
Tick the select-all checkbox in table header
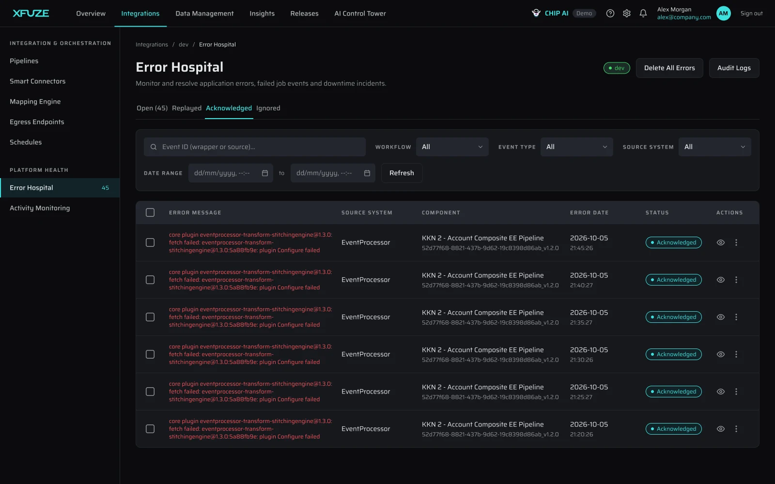[150, 212]
